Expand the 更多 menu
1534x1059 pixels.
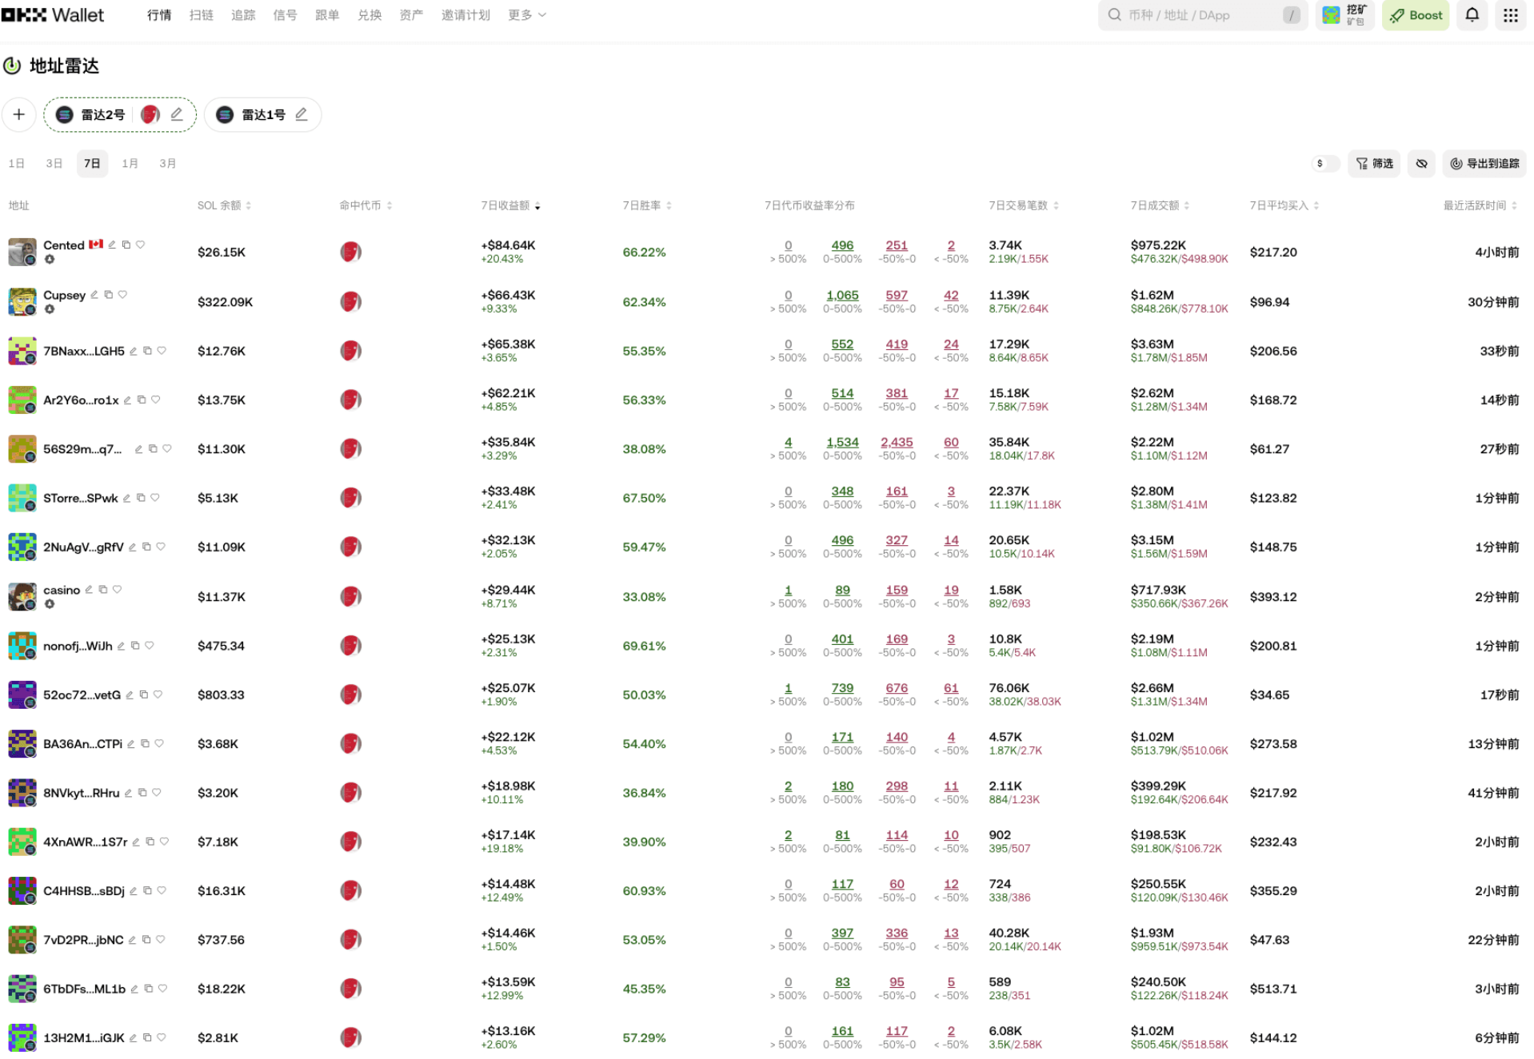pyautogui.click(x=526, y=15)
